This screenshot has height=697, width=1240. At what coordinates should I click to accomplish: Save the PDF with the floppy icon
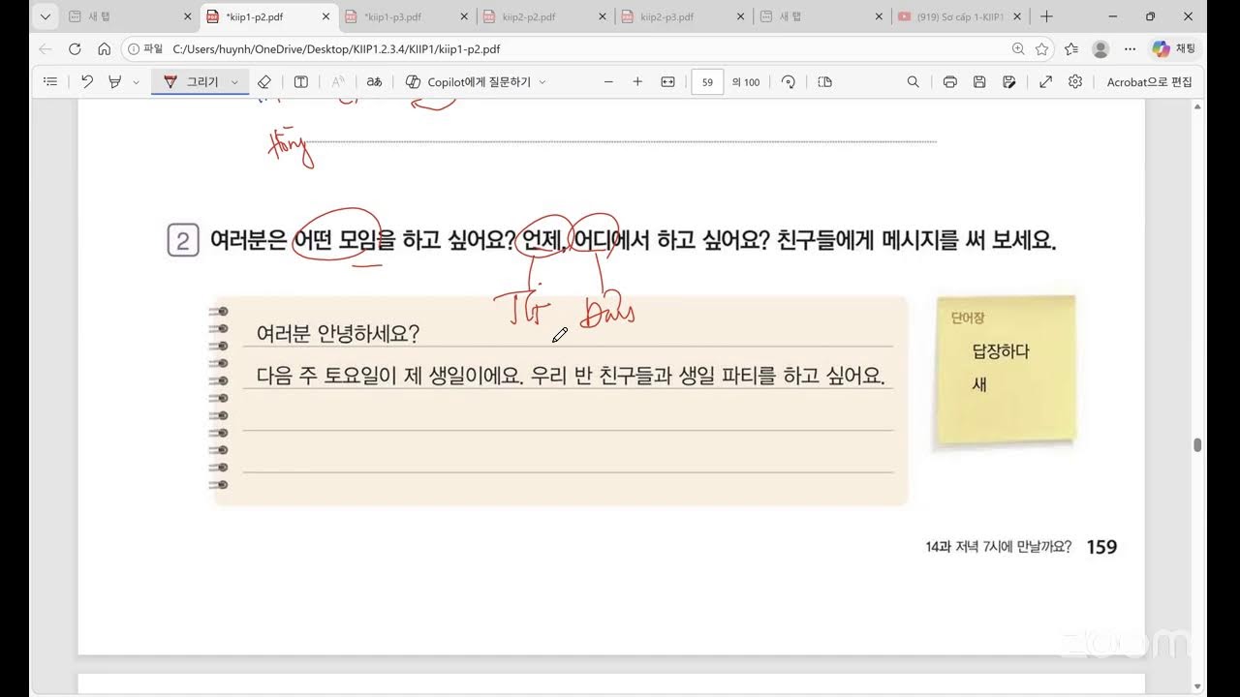click(x=979, y=82)
